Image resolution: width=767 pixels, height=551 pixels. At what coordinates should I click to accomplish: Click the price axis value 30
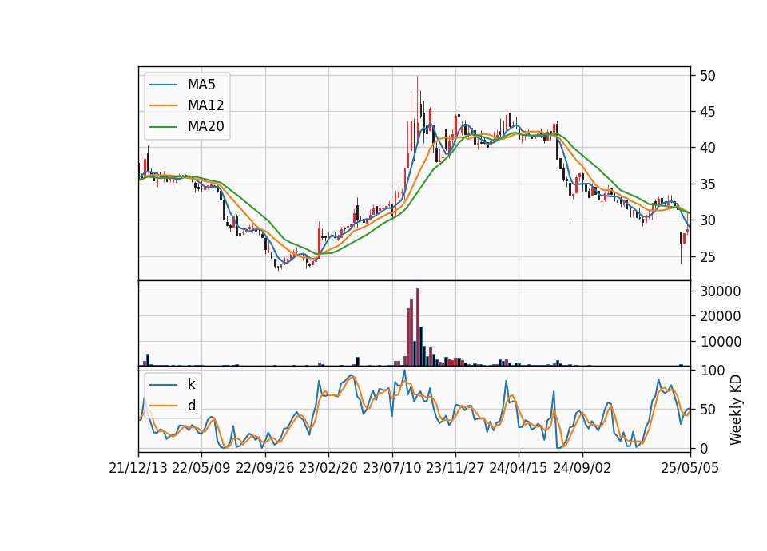pyautogui.click(x=708, y=220)
